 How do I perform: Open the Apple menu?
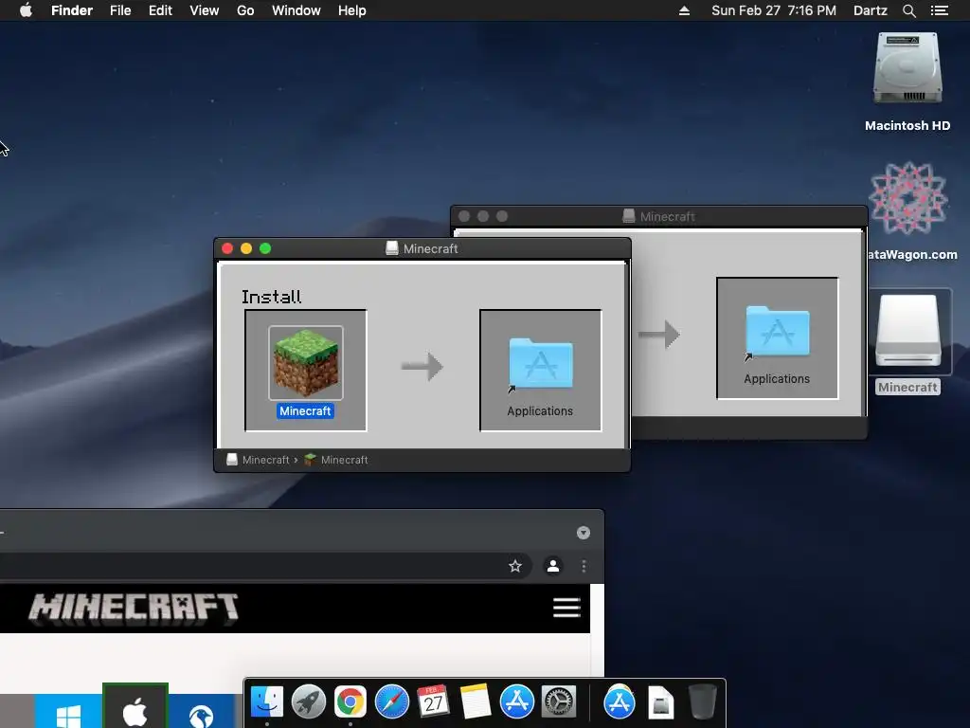[26, 10]
